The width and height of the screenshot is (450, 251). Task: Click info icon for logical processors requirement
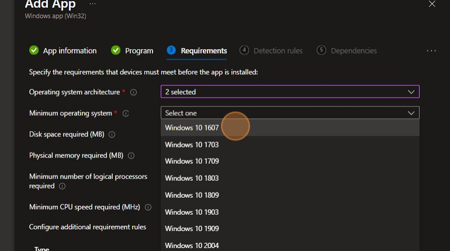click(61, 186)
